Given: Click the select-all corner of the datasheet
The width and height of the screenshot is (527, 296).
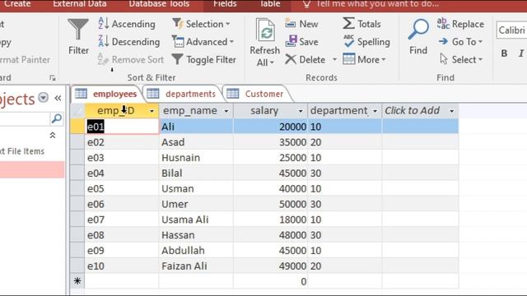Looking at the screenshot, I should pyautogui.click(x=77, y=111).
